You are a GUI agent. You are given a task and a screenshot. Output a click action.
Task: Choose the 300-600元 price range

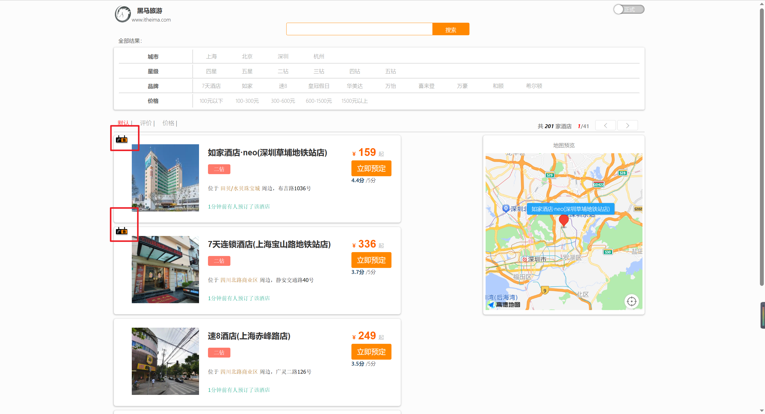coord(283,101)
